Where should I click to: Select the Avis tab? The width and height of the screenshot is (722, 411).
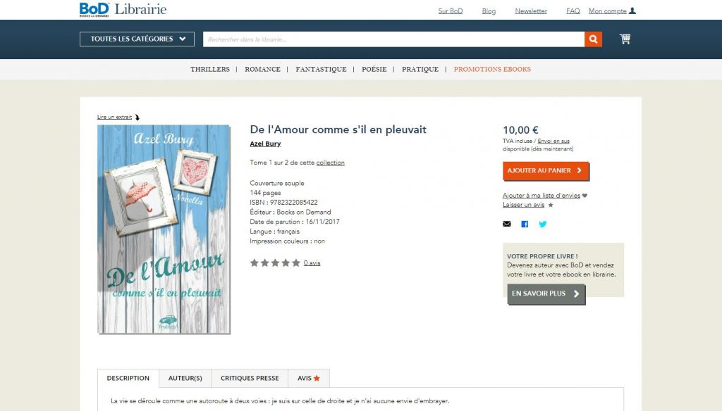(x=309, y=379)
